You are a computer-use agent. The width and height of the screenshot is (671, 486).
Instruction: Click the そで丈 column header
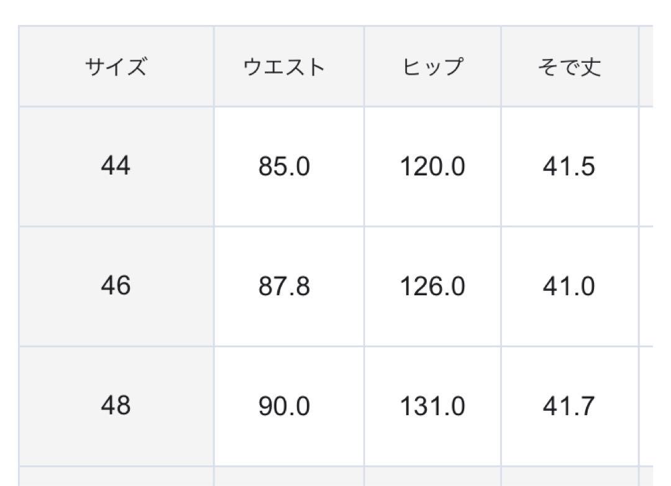570,66
